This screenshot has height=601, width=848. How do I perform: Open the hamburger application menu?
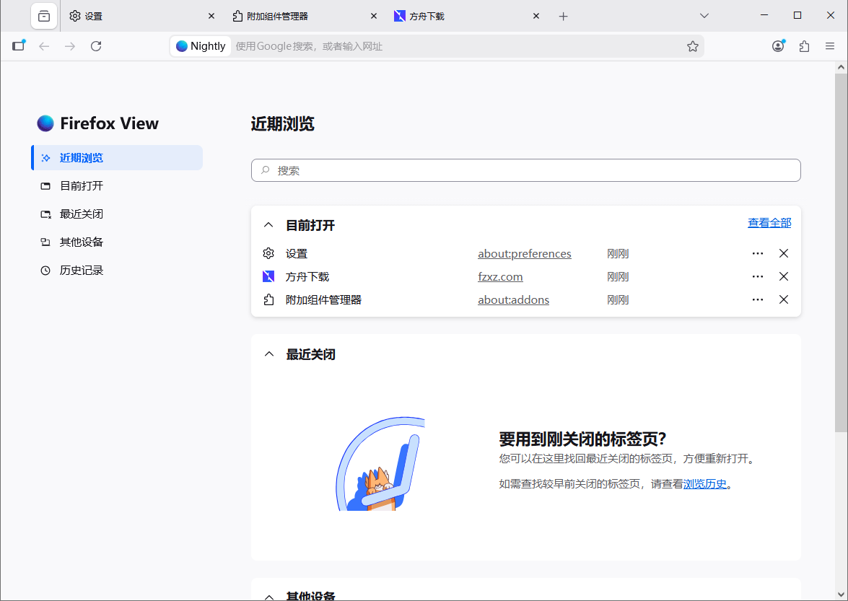point(829,45)
